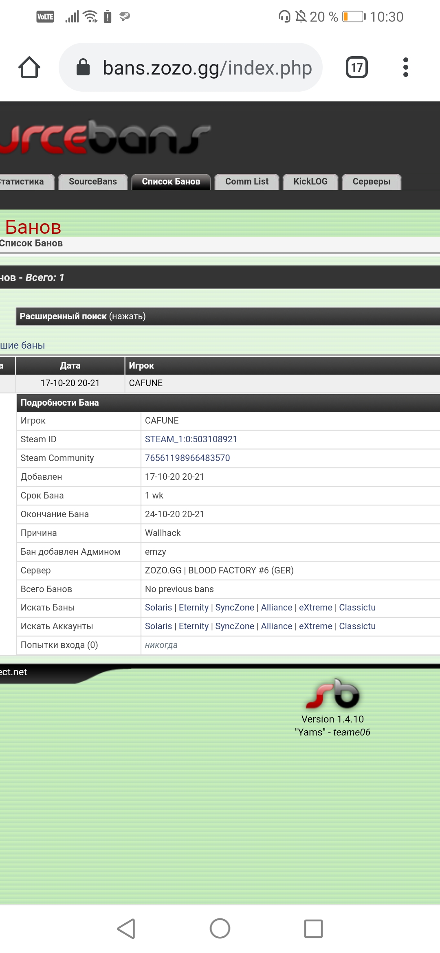Search accounts on Solaris in Искать Аккаунты row
Image resolution: width=440 pixels, height=953 pixels.
(158, 626)
